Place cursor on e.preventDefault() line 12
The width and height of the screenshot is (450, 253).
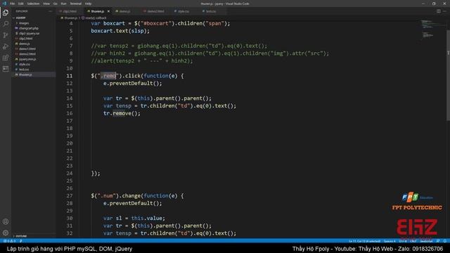(133, 83)
